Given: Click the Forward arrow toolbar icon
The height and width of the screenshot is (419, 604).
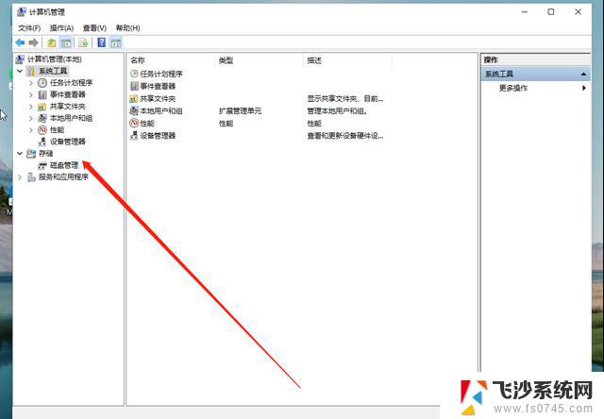Looking at the screenshot, I should click(x=34, y=42).
